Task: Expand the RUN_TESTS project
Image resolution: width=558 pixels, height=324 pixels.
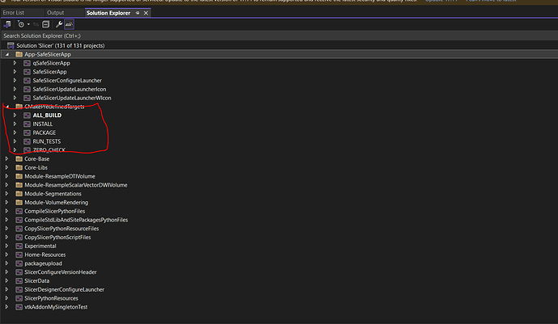Action: point(15,141)
